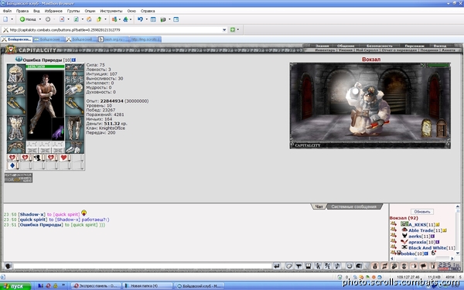Open the address bar URL dropdown

coord(224,30)
